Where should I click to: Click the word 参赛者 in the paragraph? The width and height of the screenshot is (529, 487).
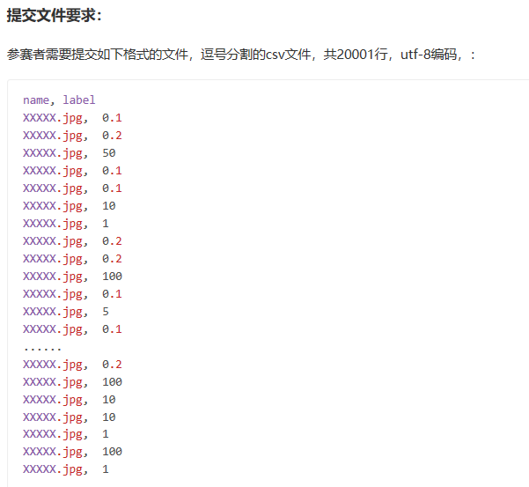[26, 55]
